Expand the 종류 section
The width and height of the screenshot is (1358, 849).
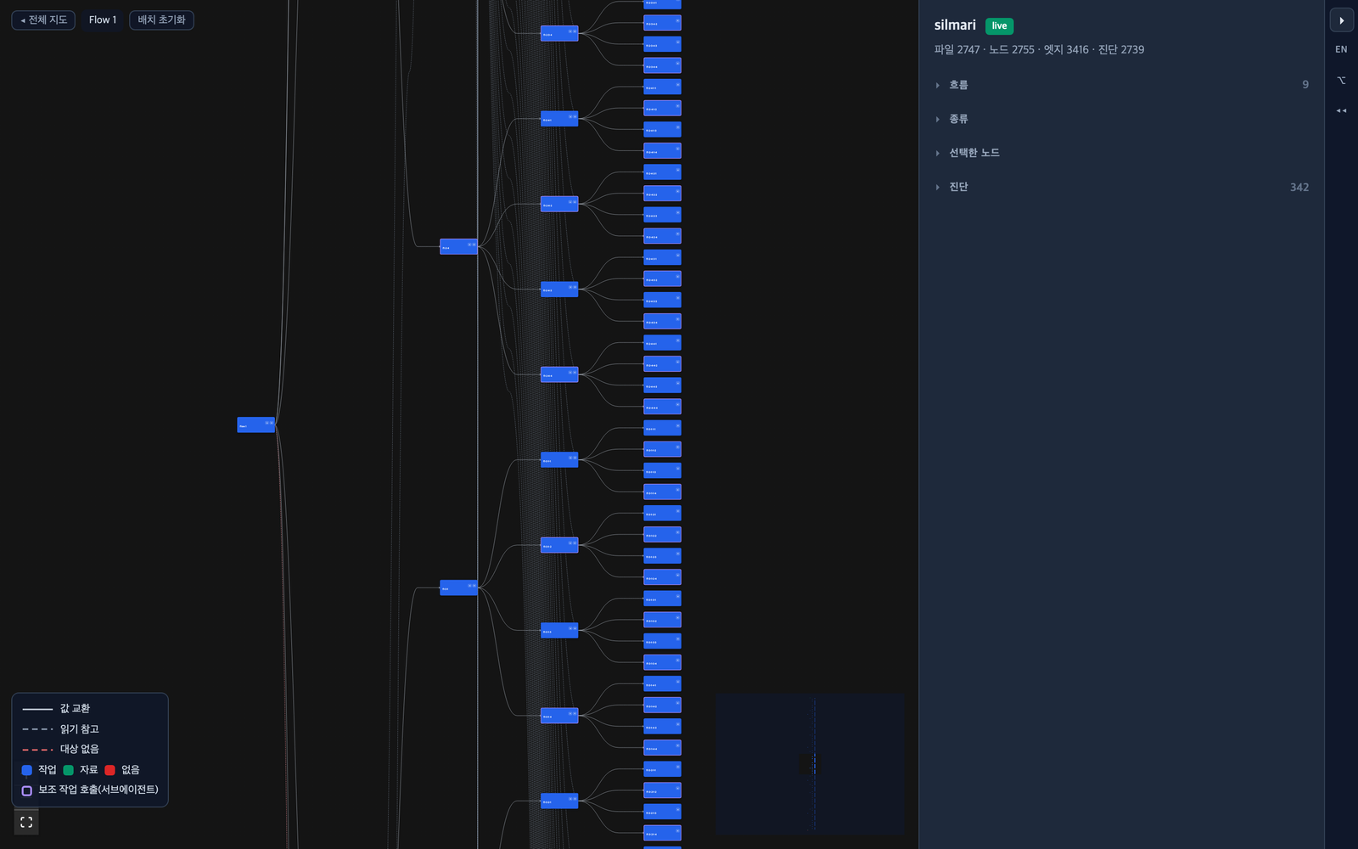click(x=1122, y=119)
